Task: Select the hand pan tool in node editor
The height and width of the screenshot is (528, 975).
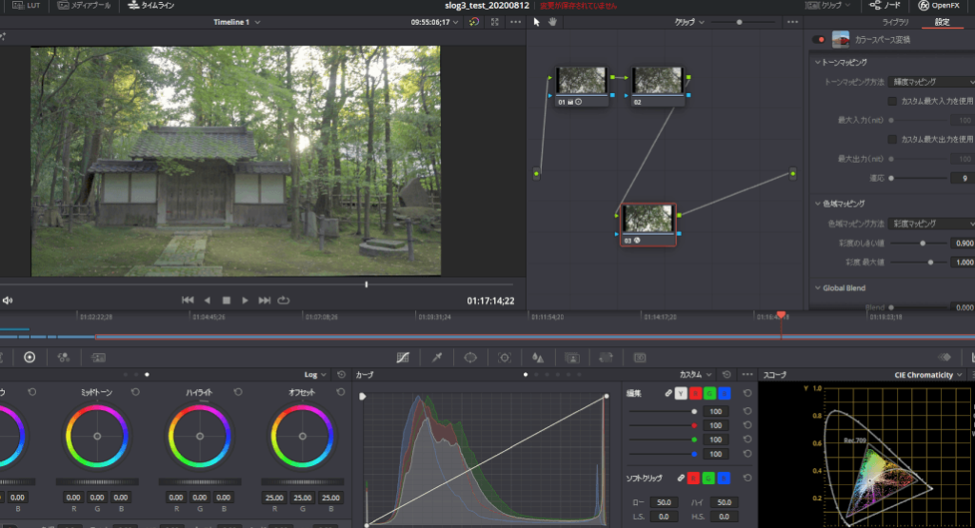Action: pyautogui.click(x=551, y=22)
